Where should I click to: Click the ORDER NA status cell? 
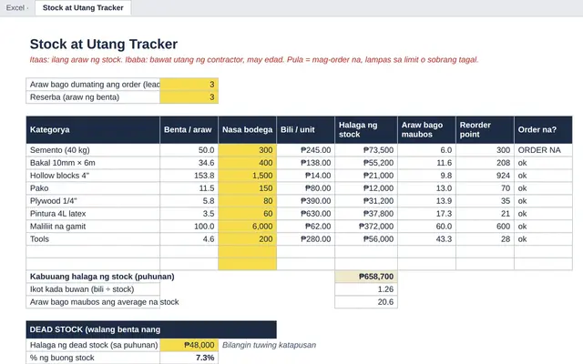(x=543, y=150)
